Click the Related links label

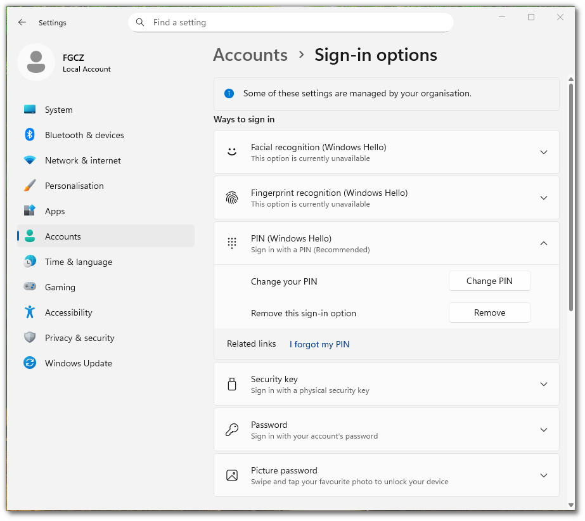coord(252,344)
